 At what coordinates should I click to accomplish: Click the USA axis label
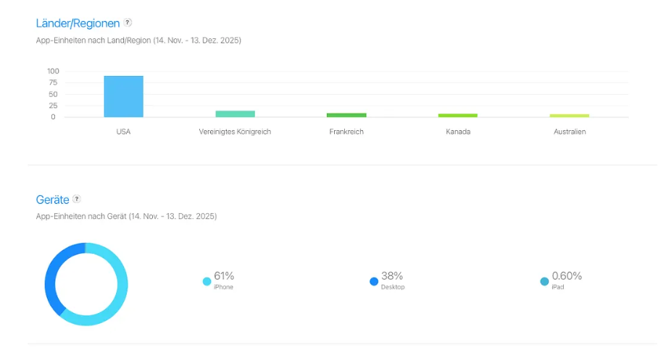[x=123, y=132]
